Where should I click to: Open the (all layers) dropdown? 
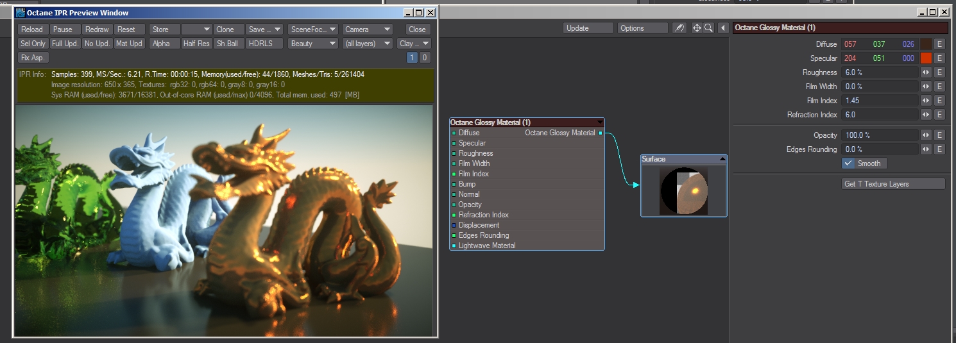coord(367,44)
